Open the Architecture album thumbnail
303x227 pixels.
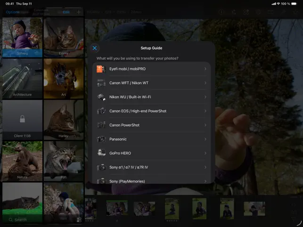(x=23, y=79)
